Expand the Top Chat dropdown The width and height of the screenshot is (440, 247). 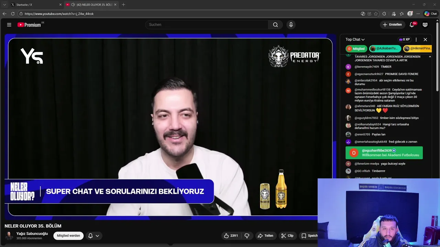click(355, 39)
